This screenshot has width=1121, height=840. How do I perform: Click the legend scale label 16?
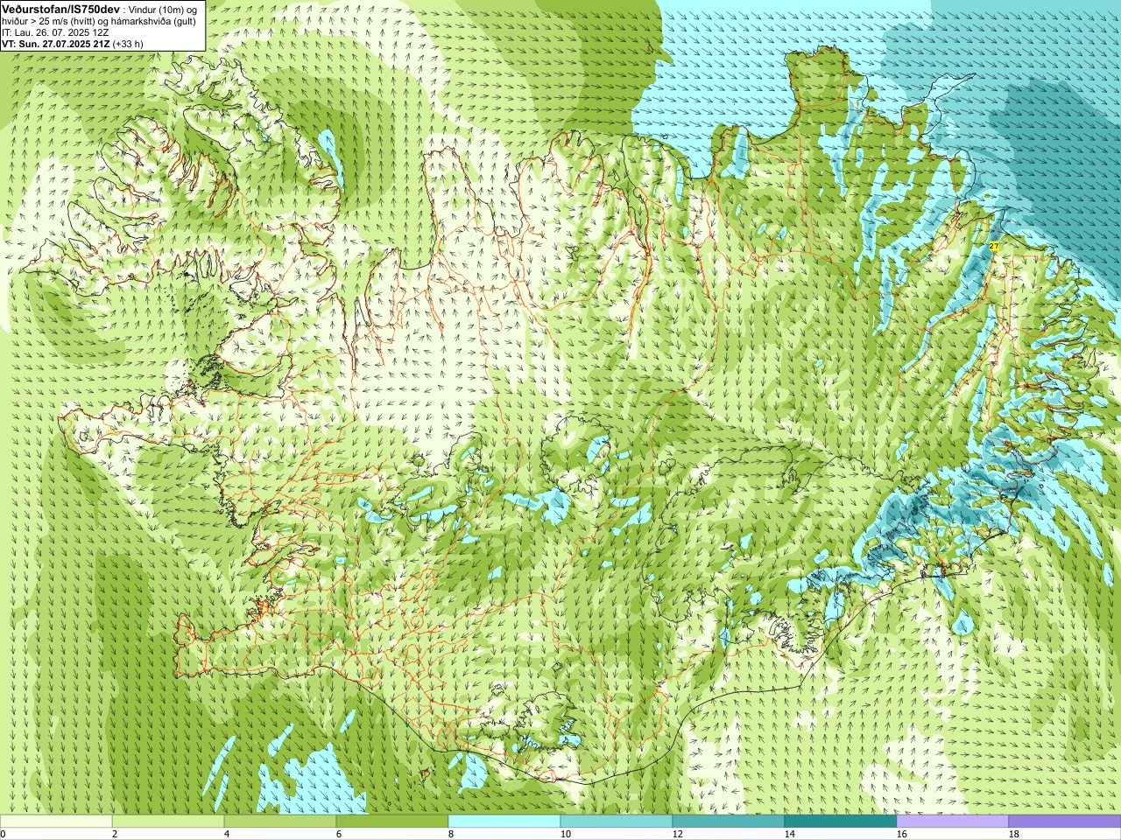pyautogui.click(x=901, y=834)
